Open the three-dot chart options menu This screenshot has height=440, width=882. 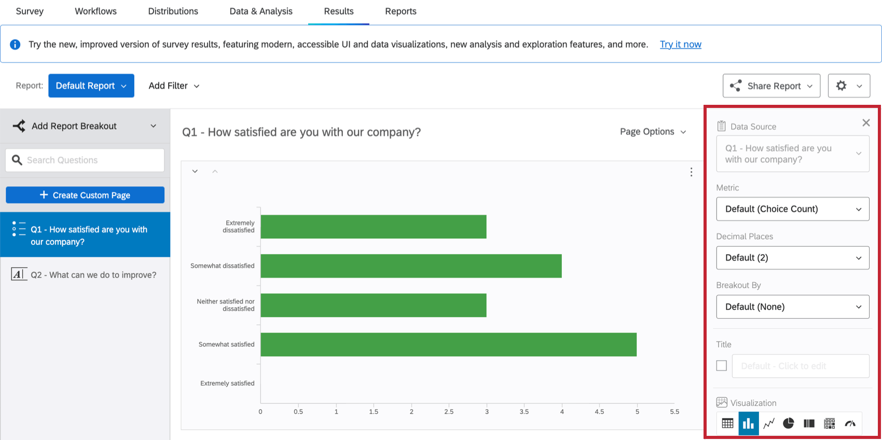(x=691, y=172)
